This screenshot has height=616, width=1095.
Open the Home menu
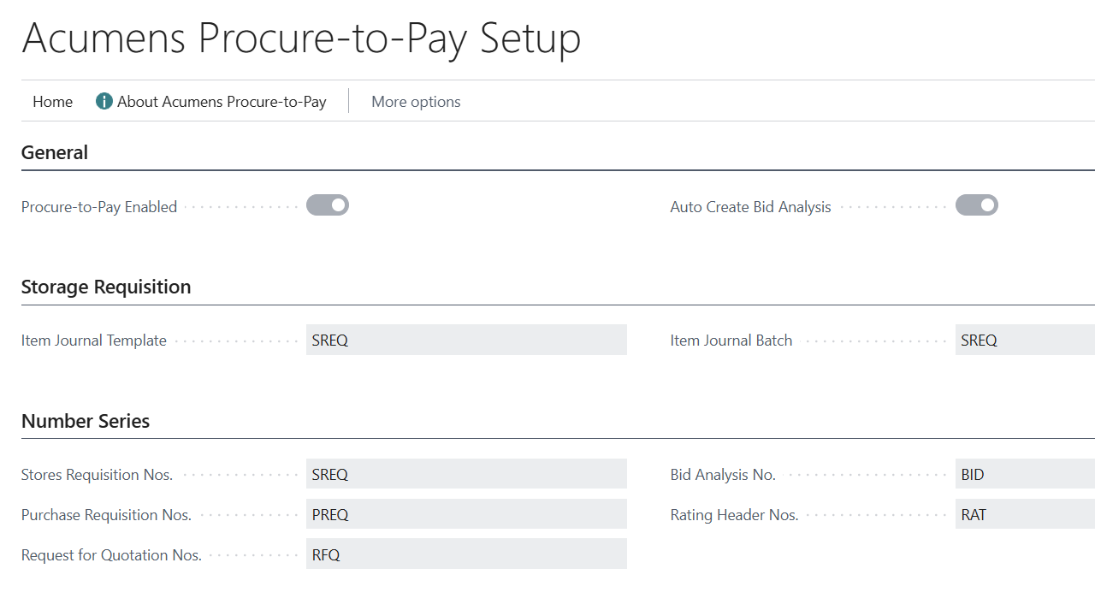[x=52, y=101]
